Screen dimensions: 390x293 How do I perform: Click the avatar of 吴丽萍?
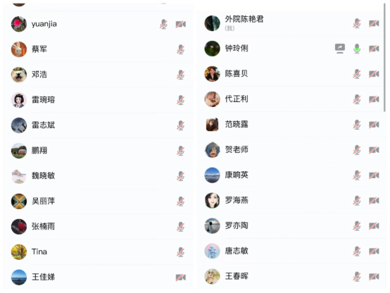click(x=19, y=201)
